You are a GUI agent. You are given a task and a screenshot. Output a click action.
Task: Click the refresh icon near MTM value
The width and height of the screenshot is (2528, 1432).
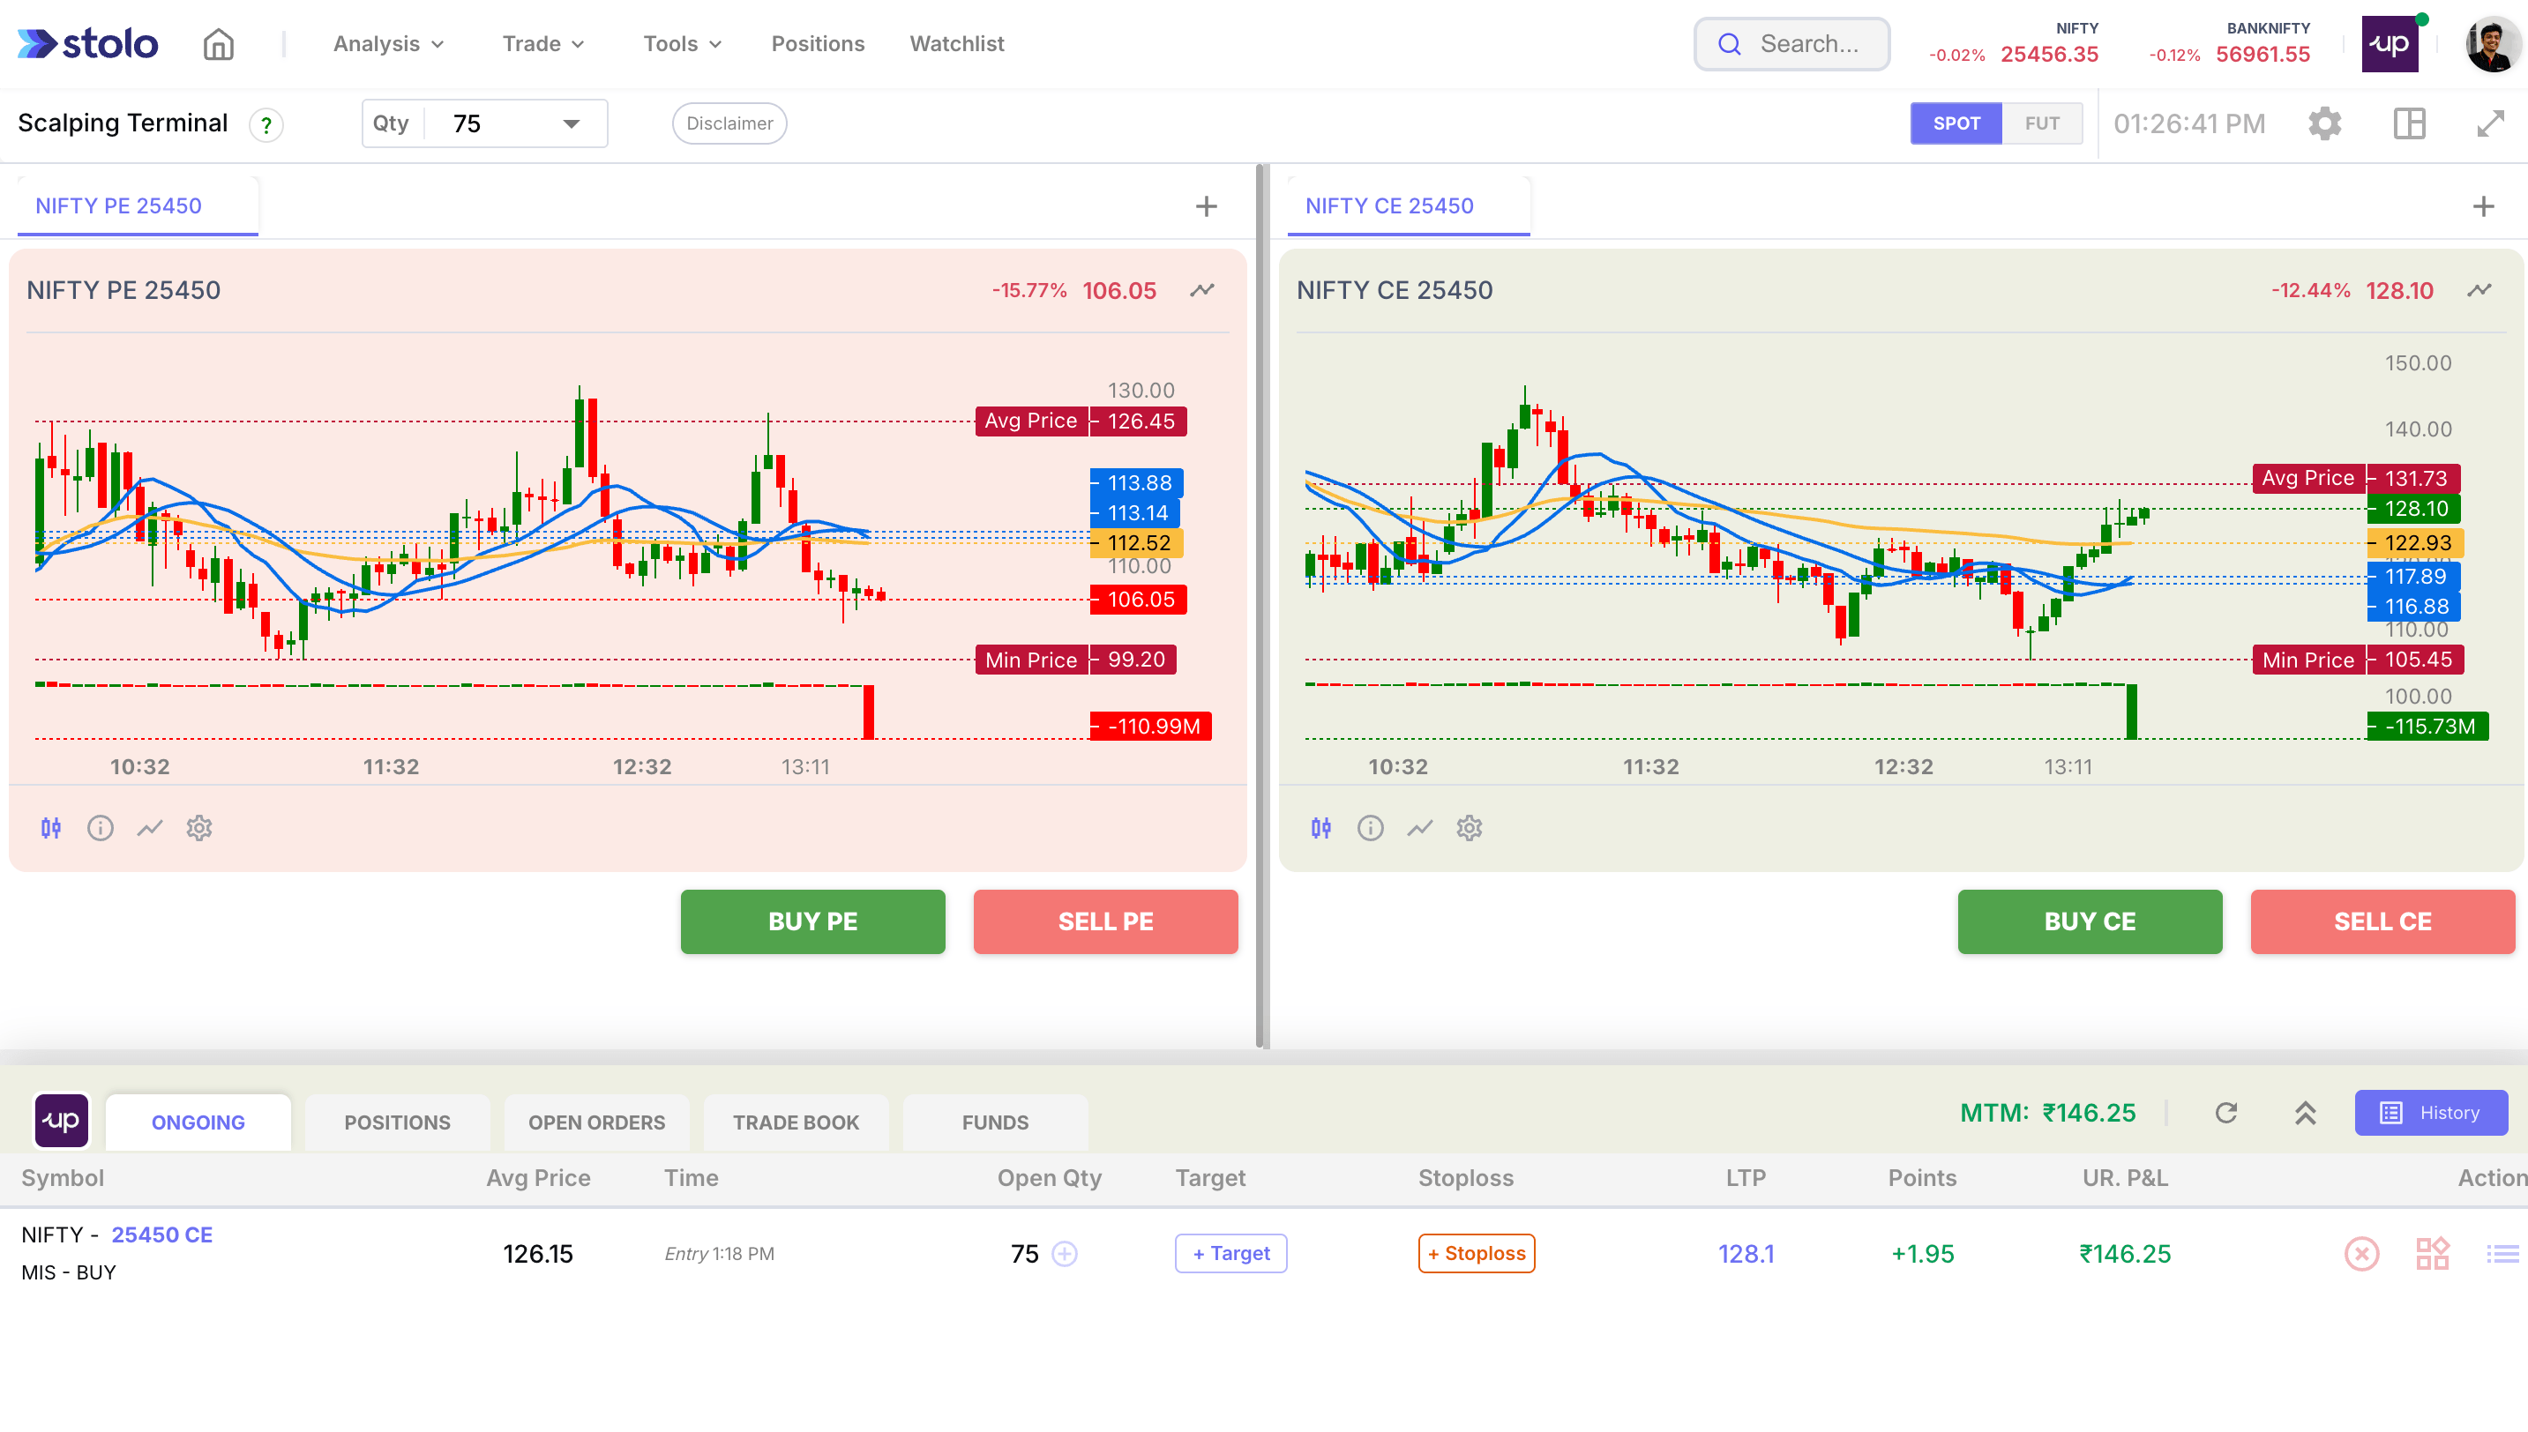pyautogui.click(x=2227, y=1113)
